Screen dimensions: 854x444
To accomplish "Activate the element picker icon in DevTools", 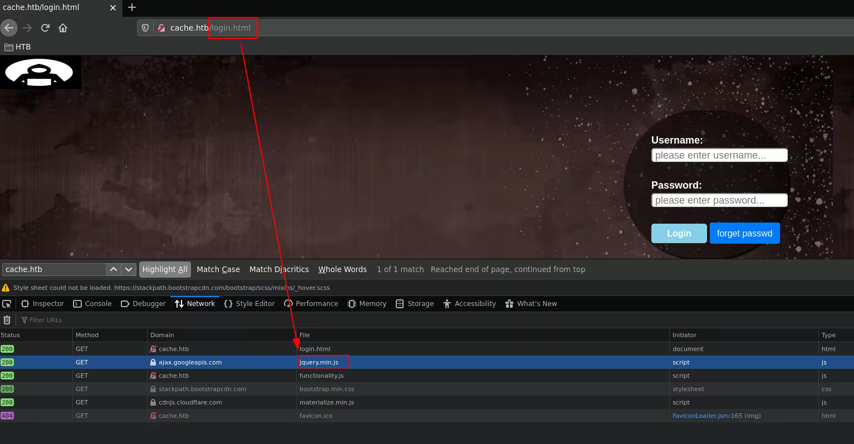I will pos(7,304).
